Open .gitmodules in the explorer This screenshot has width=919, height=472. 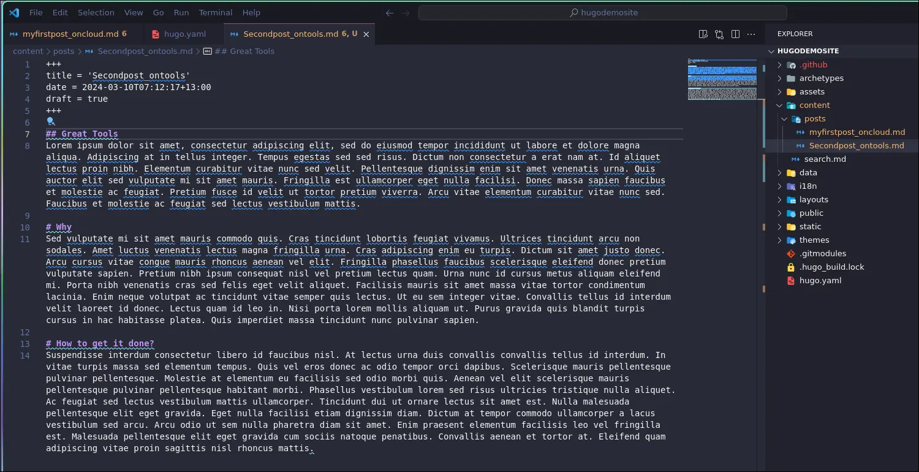[823, 254]
